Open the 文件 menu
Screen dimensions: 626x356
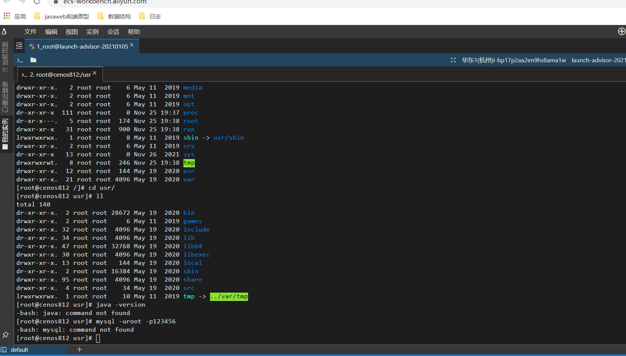(x=30, y=32)
